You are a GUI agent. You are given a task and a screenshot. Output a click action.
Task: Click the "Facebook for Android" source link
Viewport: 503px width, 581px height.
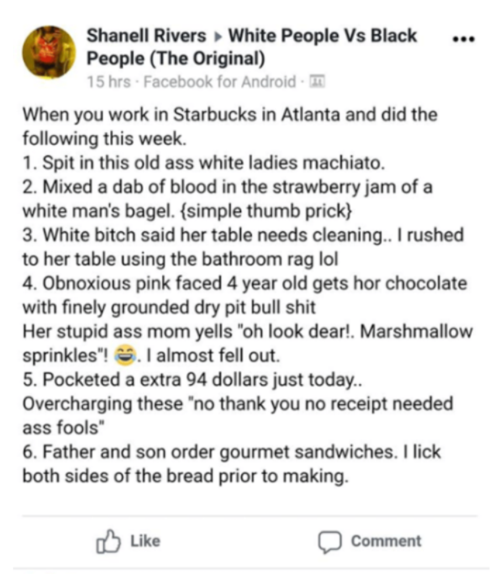tap(220, 82)
